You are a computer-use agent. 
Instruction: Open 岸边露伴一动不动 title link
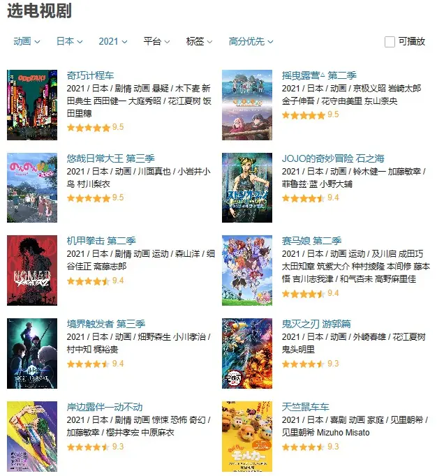105,407
